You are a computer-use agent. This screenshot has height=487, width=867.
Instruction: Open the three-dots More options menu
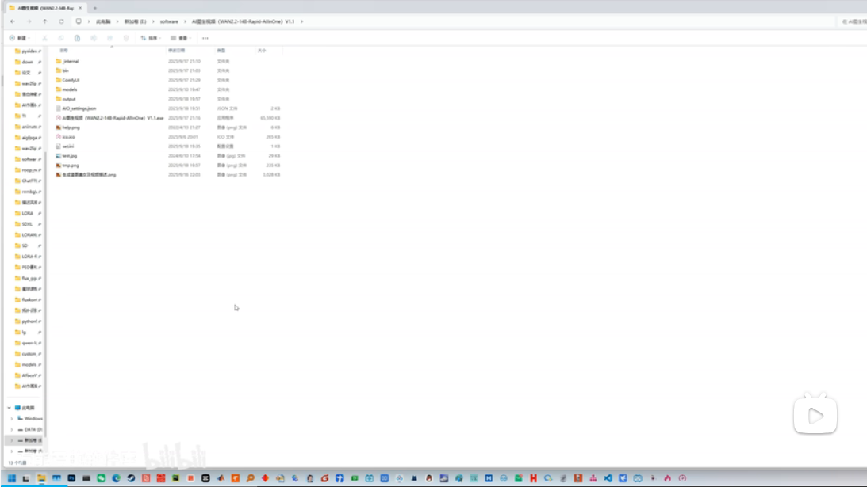pos(205,38)
